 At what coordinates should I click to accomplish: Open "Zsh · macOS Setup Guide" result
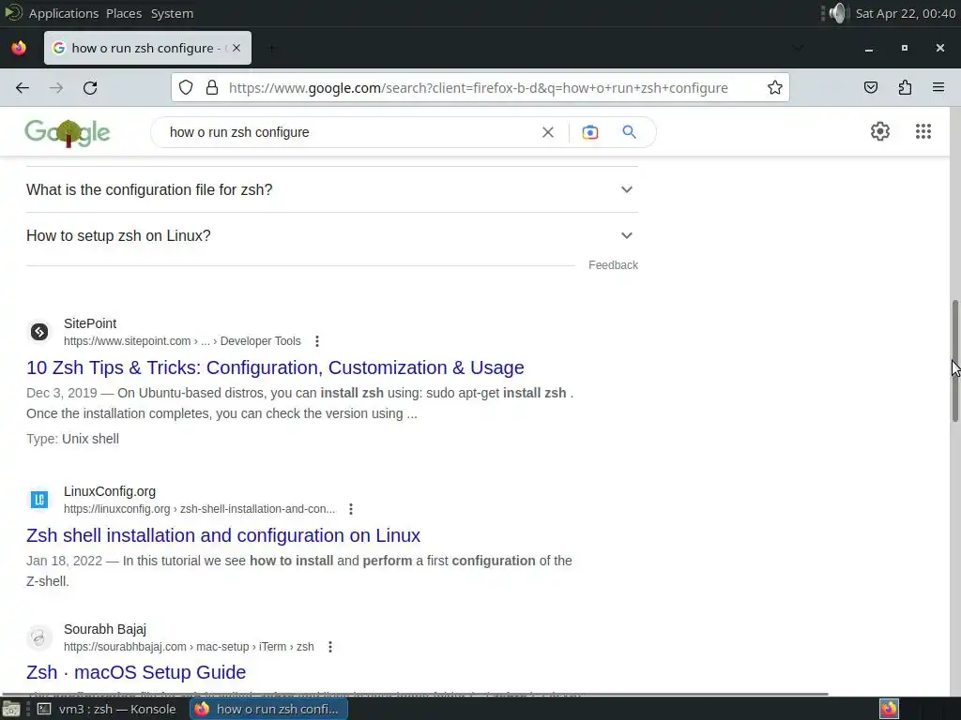136,672
